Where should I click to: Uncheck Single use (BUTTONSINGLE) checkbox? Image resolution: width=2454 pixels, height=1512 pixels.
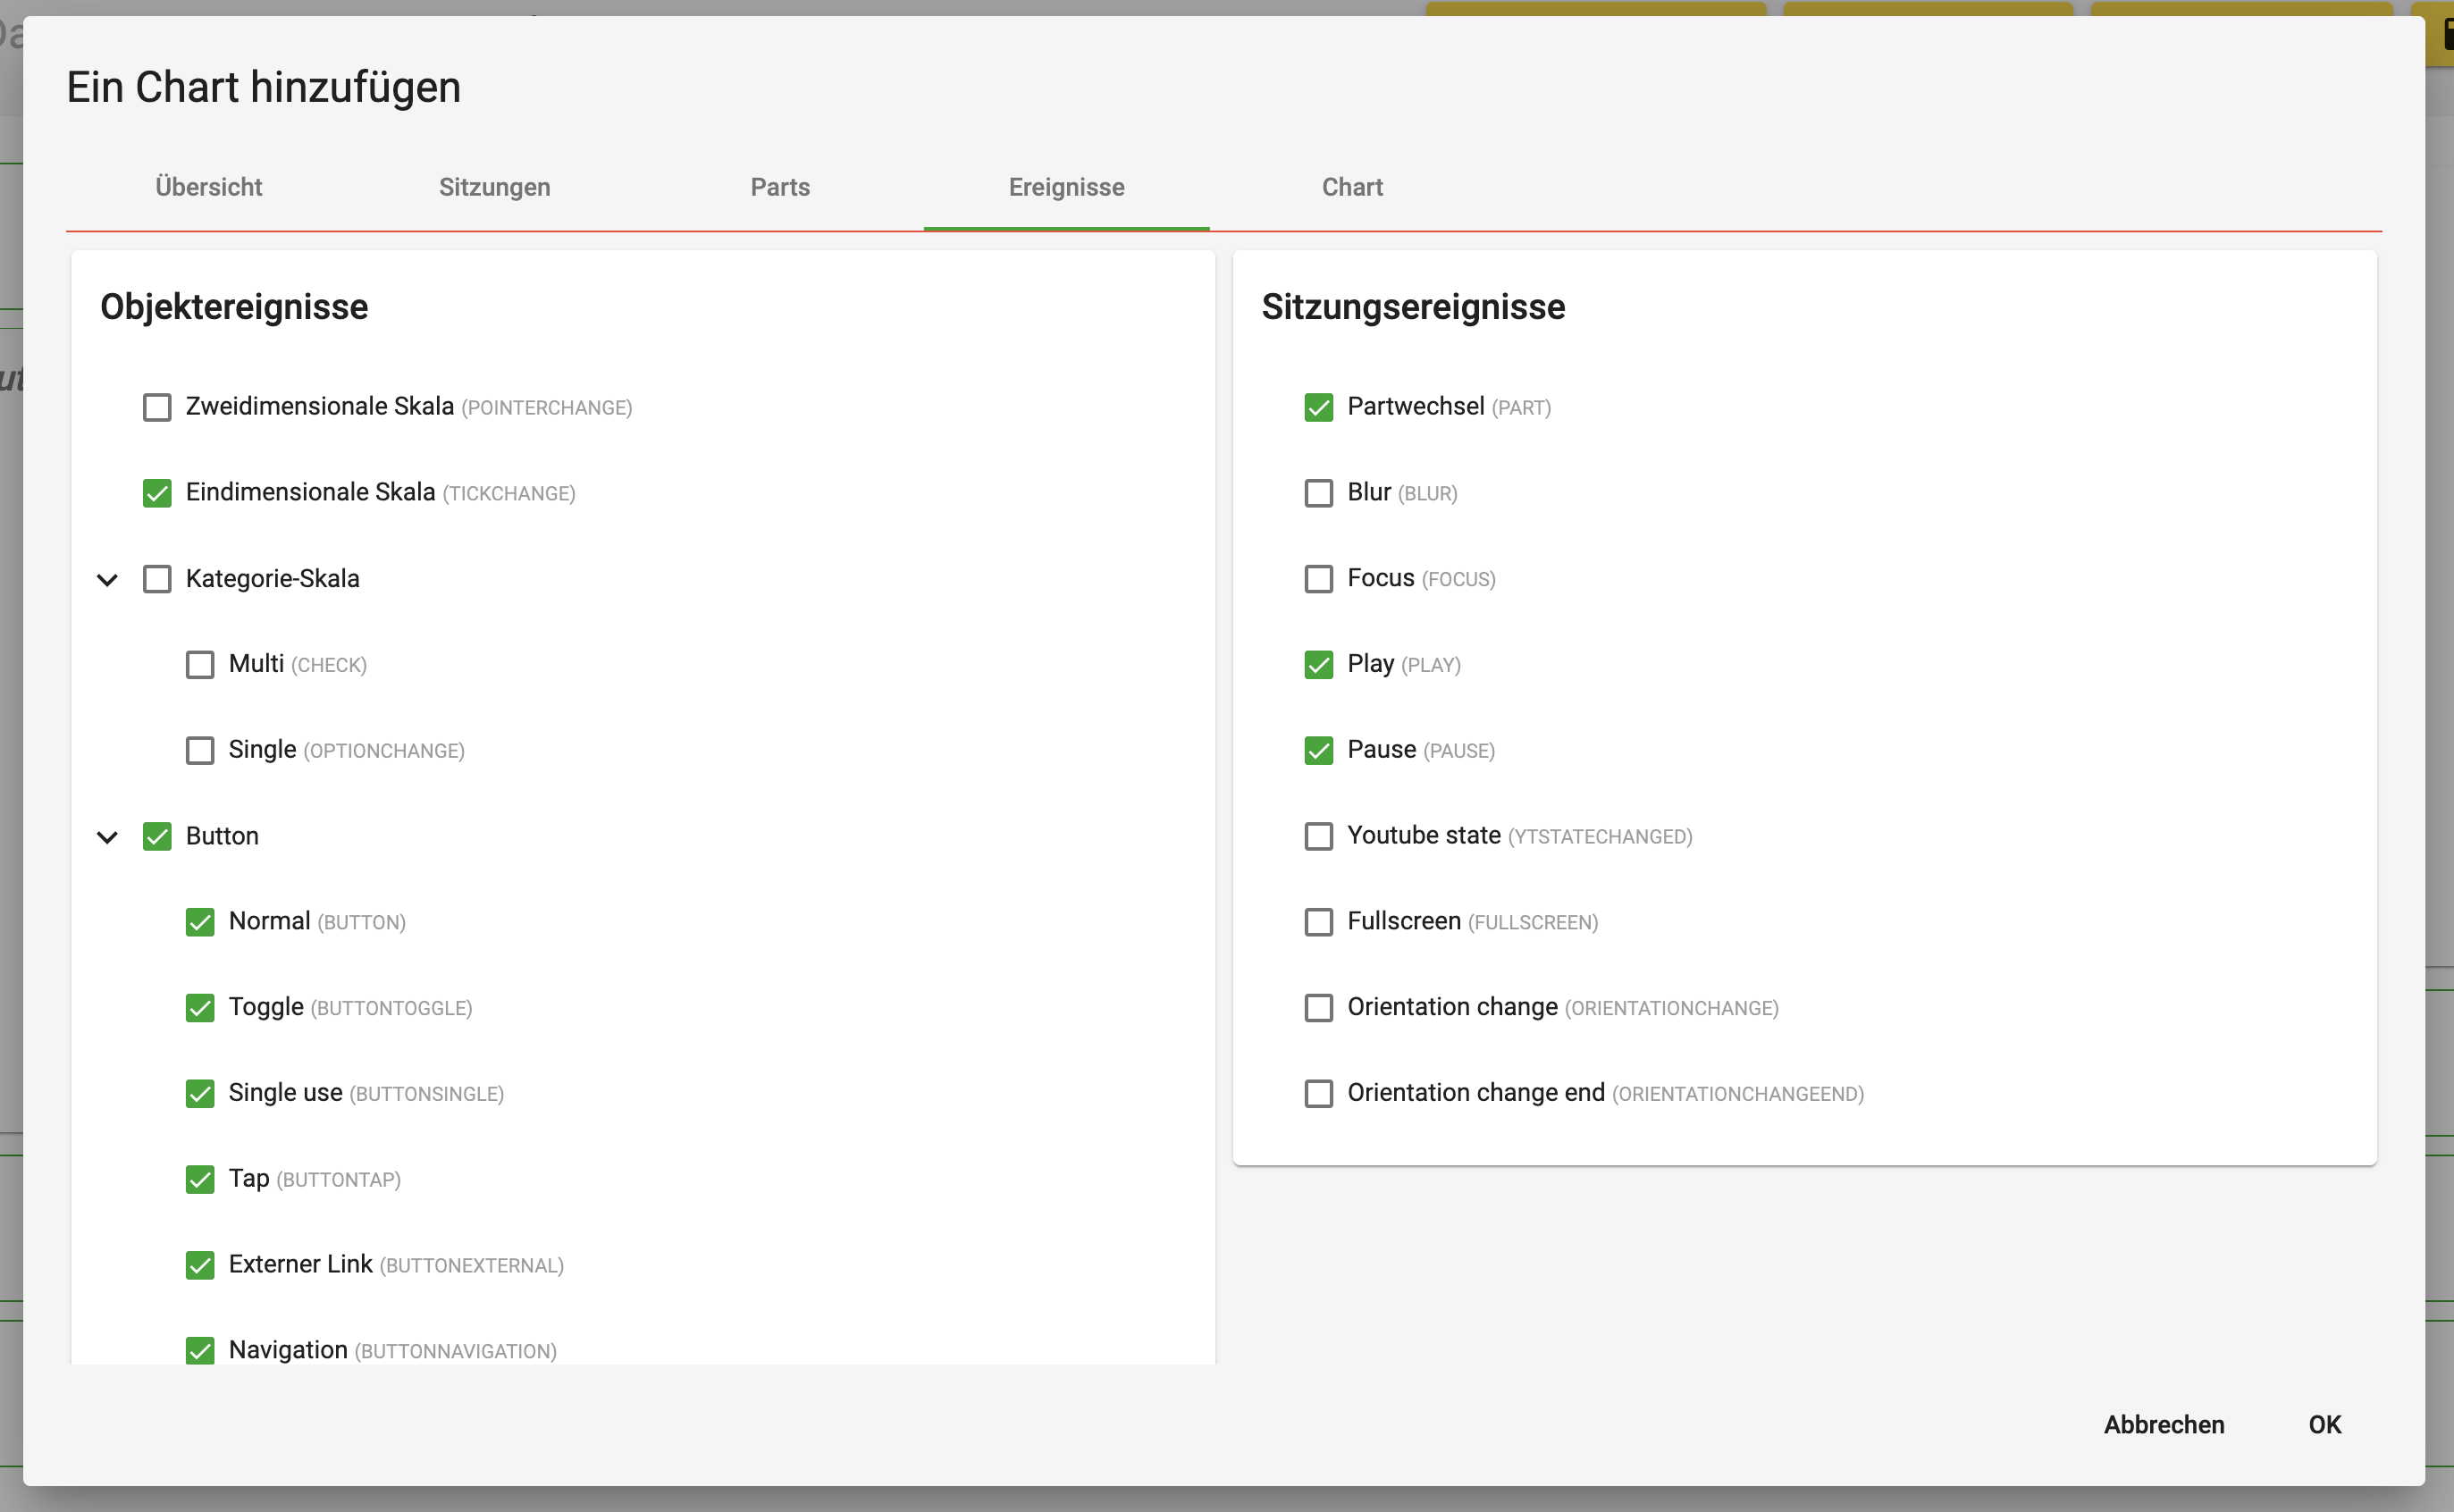click(x=200, y=1094)
